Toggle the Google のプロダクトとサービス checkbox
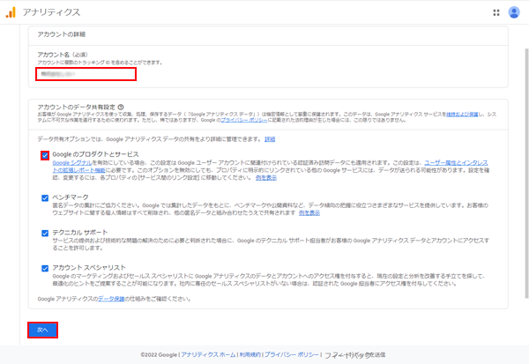This screenshot has width=529, height=364. tap(45, 155)
